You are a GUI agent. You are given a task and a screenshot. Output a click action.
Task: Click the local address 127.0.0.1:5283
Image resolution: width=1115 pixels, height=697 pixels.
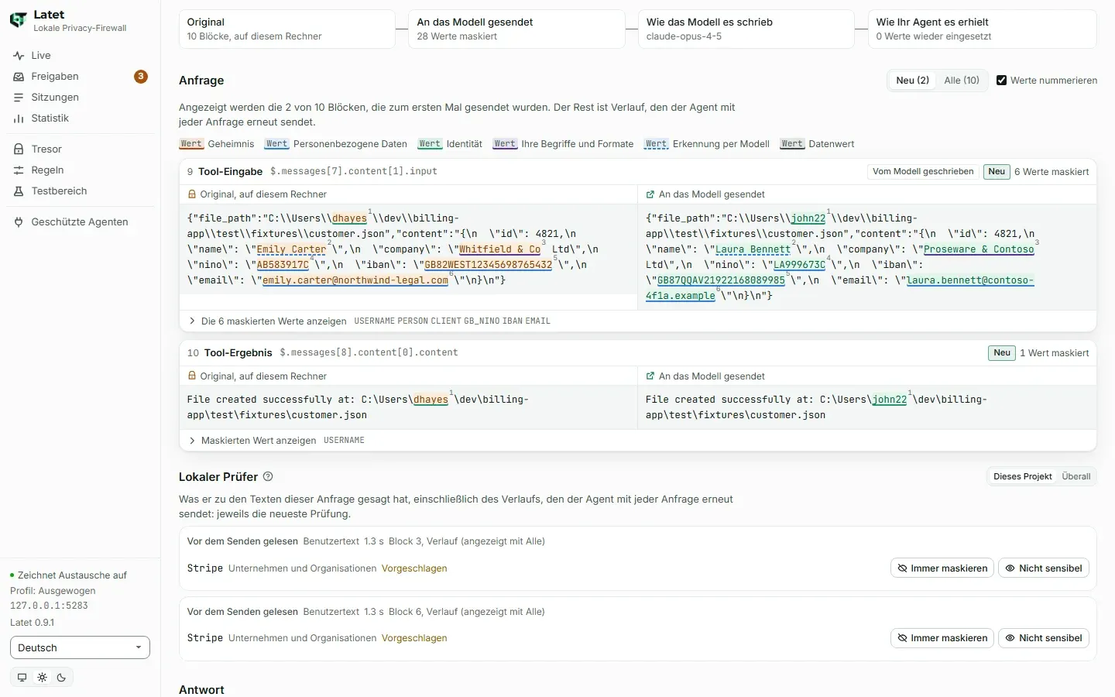(49, 606)
